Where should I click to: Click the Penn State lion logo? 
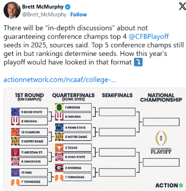click(x=59, y=127)
